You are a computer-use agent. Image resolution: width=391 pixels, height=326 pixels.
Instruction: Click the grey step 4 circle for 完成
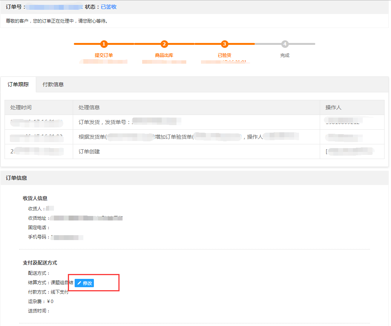tap(285, 44)
